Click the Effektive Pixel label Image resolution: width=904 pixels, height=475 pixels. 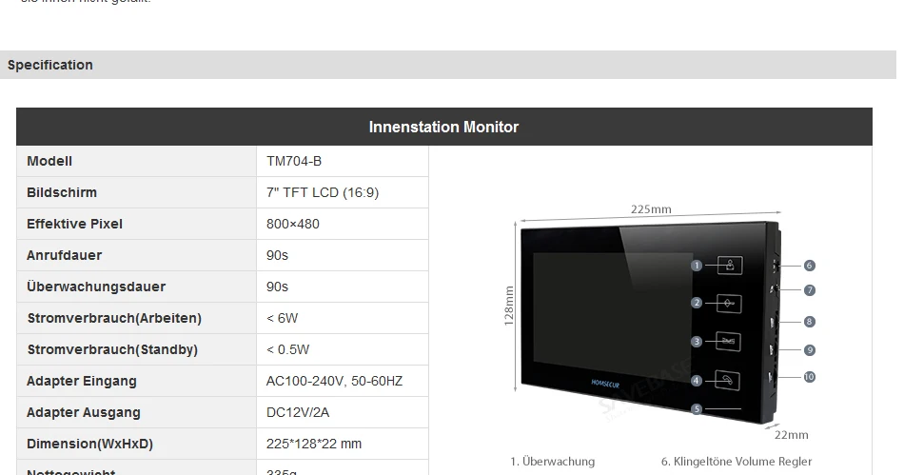tap(74, 224)
